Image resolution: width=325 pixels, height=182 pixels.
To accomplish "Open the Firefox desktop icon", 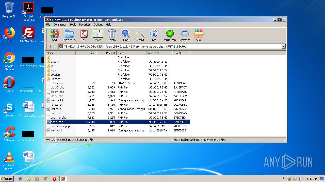I will pos(9,35).
